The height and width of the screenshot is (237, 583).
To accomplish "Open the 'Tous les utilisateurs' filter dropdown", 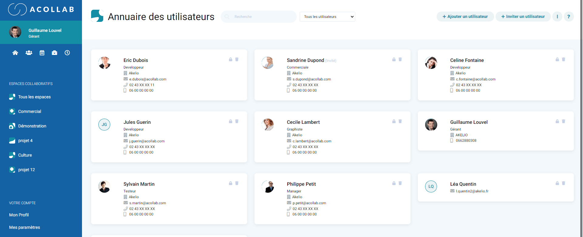I will (x=327, y=17).
